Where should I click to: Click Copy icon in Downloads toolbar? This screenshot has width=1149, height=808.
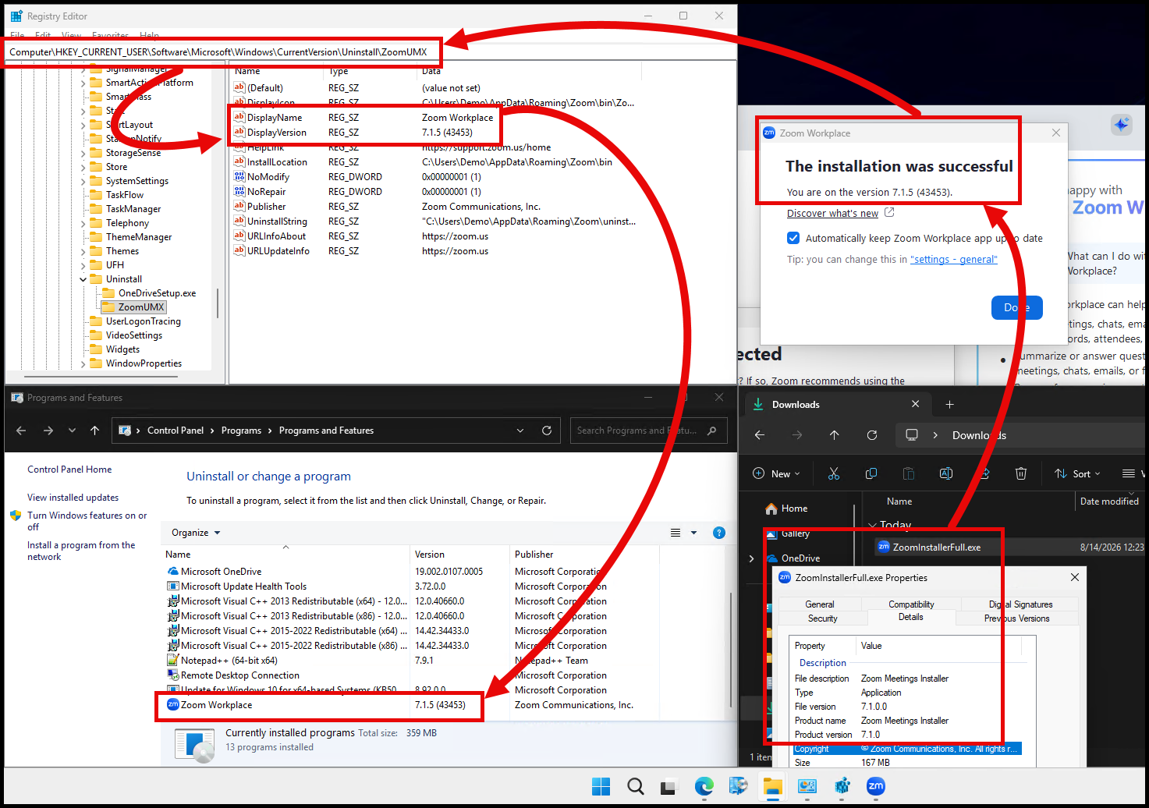tap(871, 473)
